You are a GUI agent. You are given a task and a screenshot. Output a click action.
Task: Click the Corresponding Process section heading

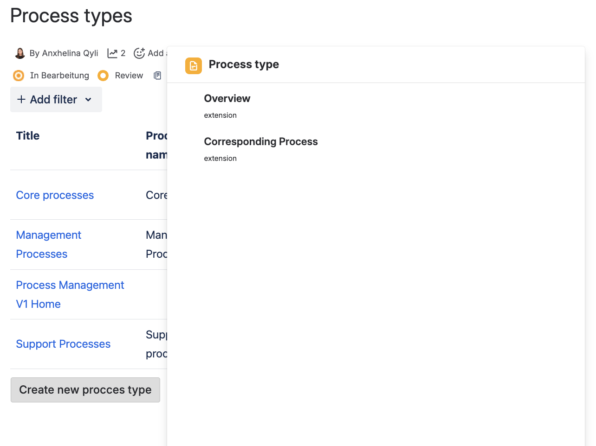tap(261, 141)
